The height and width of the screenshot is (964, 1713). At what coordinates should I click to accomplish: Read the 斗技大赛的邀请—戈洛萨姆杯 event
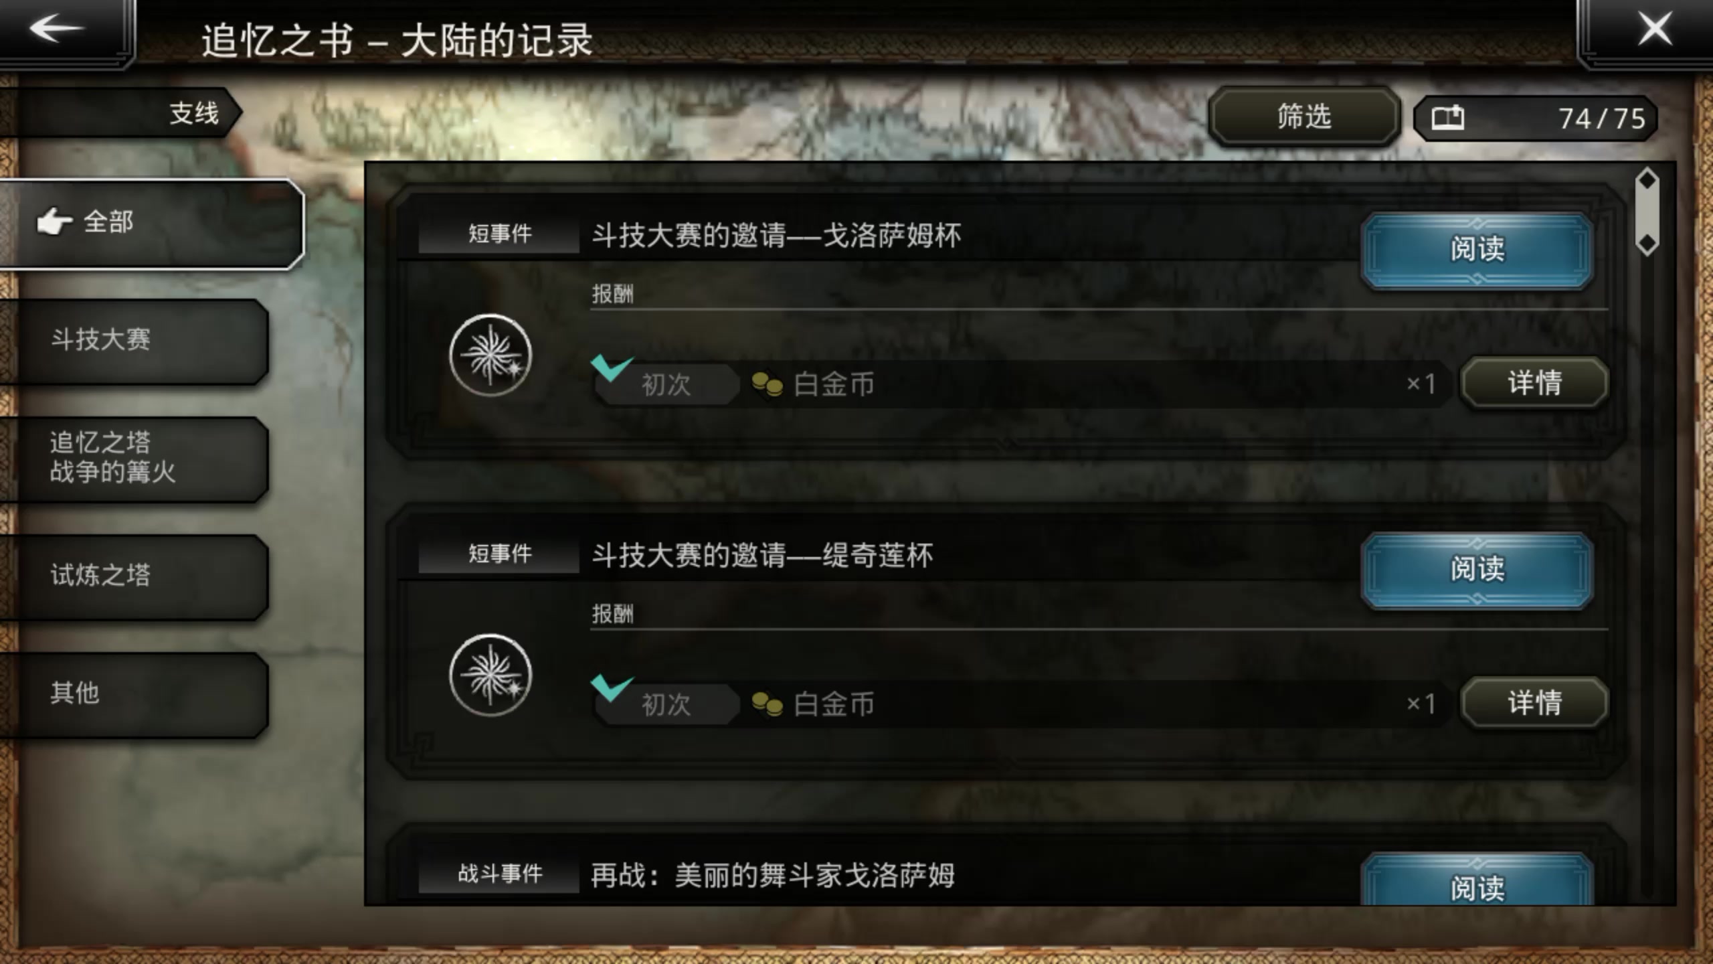pos(1477,250)
